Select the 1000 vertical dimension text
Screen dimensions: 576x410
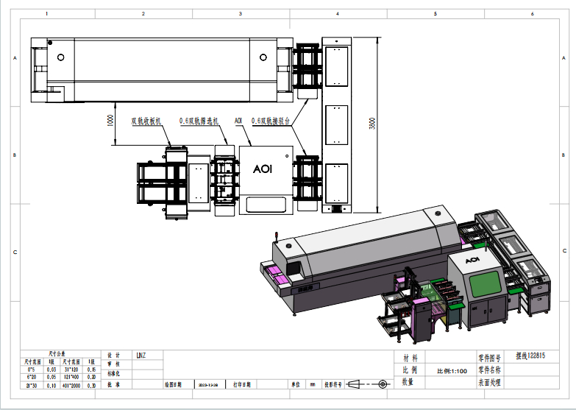click(x=110, y=121)
